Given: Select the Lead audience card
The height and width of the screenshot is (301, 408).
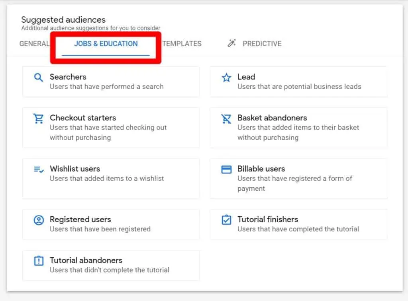Looking at the screenshot, I should [x=298, y=81].
